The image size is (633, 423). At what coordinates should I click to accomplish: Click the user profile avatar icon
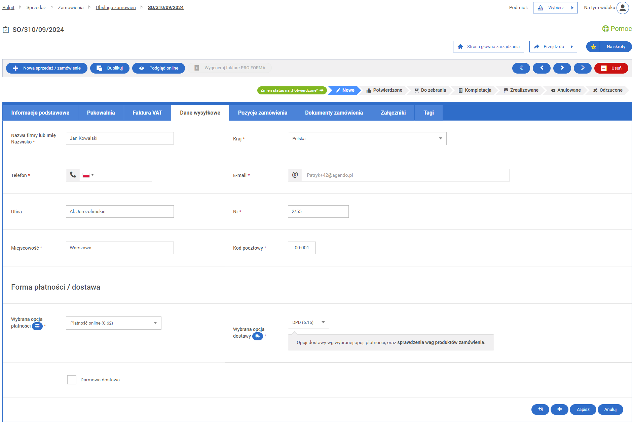[623, 8]
